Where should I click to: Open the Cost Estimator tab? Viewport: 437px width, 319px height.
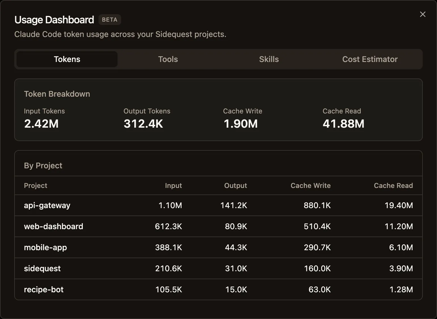coord(370,59)
